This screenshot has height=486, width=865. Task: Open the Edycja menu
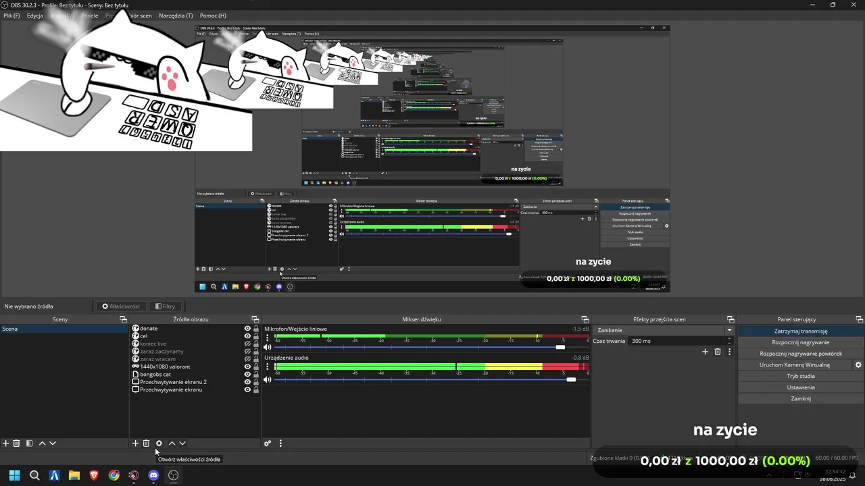(x=35, y=16)
